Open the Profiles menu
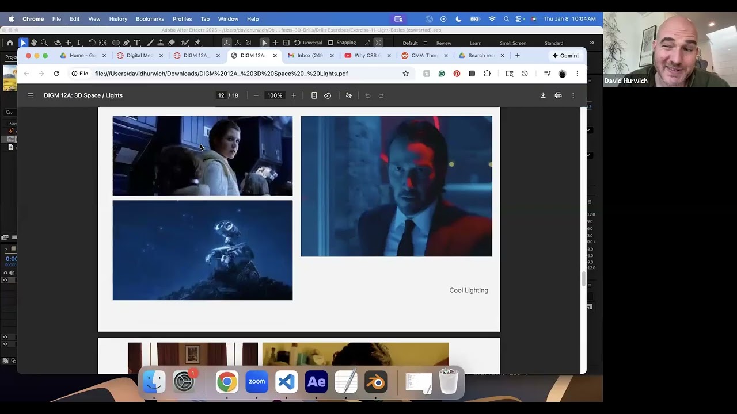The image size is (737, 414). (182, 19)
